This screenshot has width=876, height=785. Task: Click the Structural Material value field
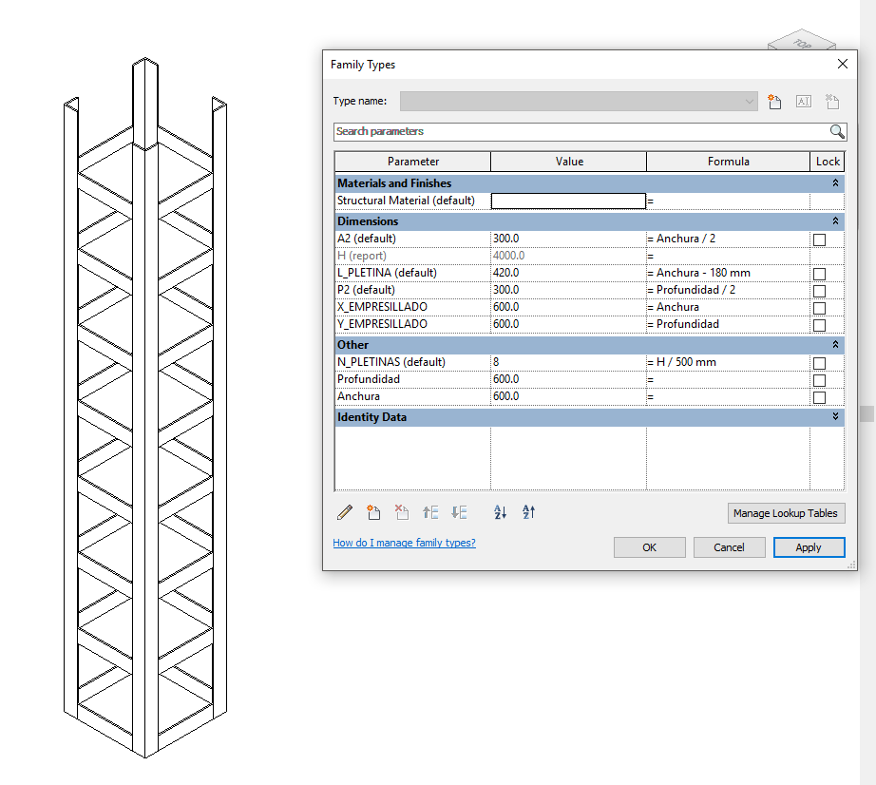(568, 201)
